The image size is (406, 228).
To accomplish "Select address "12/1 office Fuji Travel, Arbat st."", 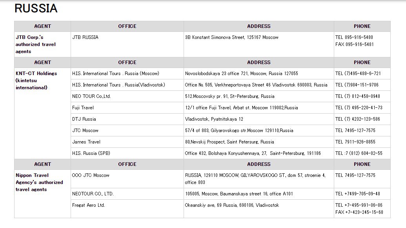I will coord(218,108).
